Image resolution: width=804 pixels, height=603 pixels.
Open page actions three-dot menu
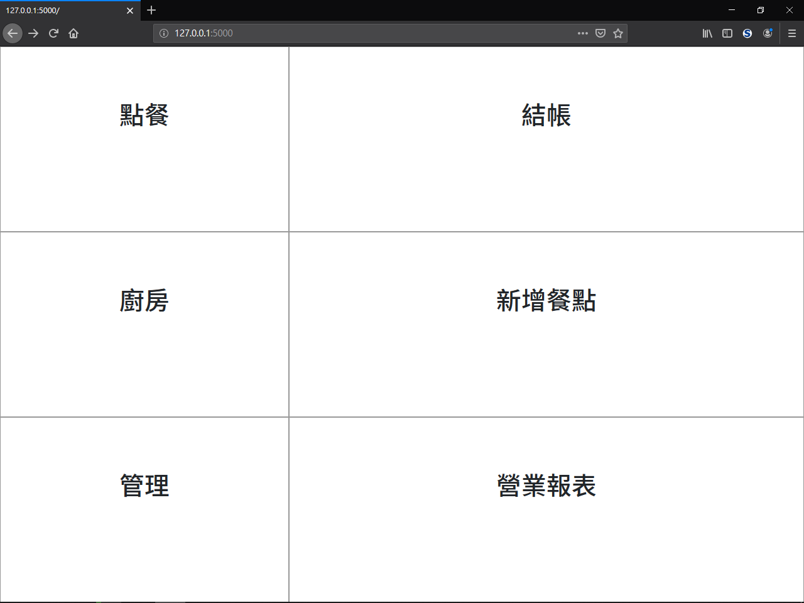tap(583, 33)
